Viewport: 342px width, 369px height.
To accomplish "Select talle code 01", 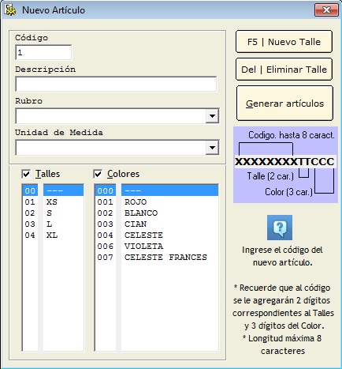I will tap(30, 201).
